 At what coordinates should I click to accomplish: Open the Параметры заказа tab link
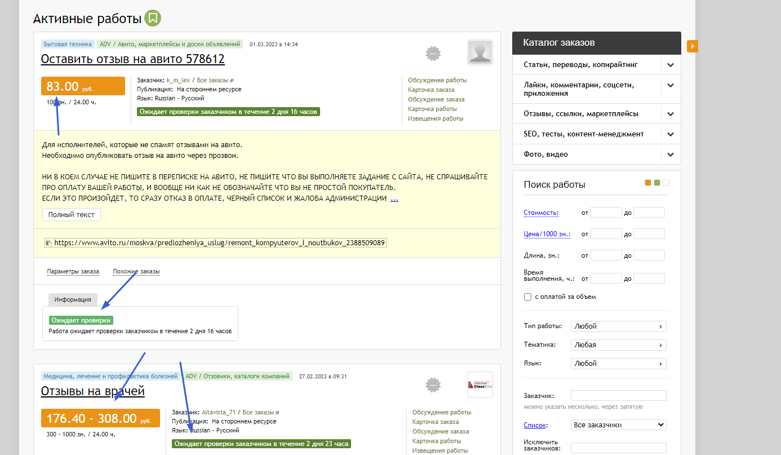[x=73, y=272]
